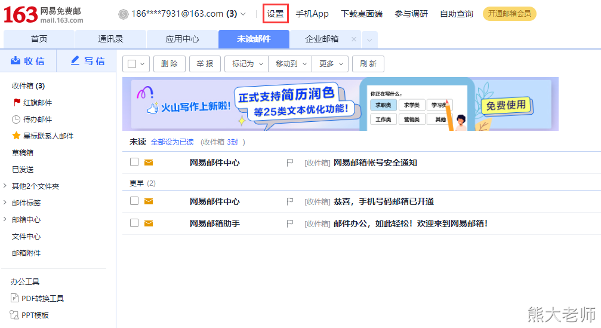This screenshot has height=328, width=601.
Task: Click unread envelope icon for 网易邮箱助手 mail
Action: click(149, 223)
